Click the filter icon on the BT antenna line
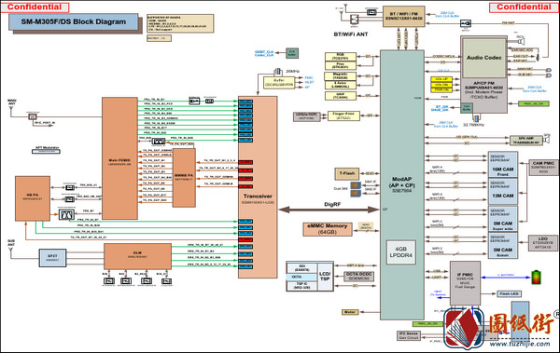Image resolution: width=560 pixels, height=353 pixels. (371, 12)
